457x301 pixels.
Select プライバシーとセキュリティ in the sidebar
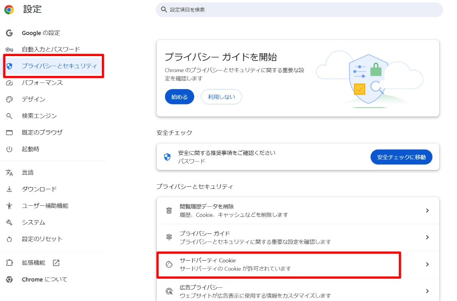click(x=59, y=66)
